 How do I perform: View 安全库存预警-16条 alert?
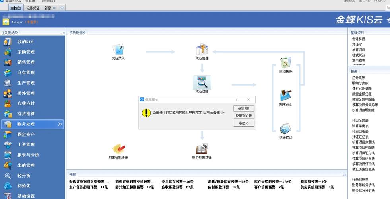click(177, 182)
